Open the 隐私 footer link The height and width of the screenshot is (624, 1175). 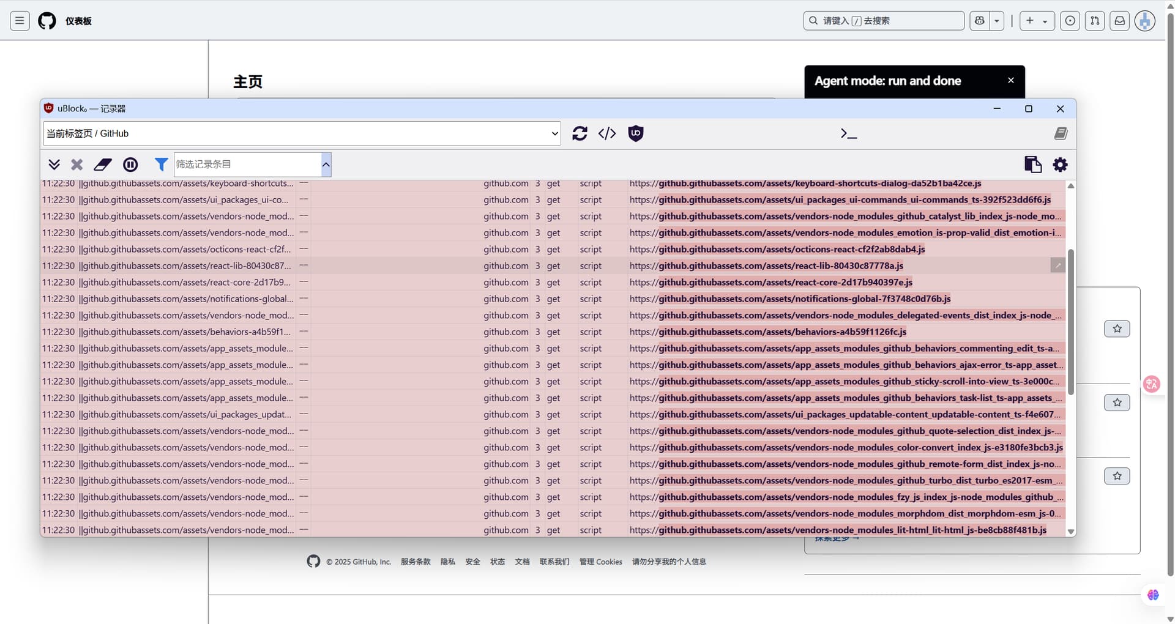point(448,562)
